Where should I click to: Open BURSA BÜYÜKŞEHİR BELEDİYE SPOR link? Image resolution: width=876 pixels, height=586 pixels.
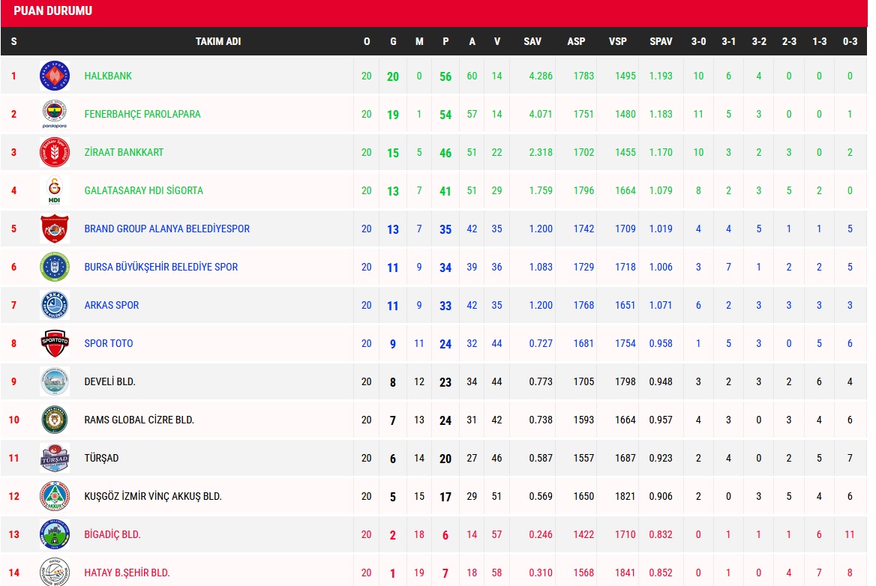(161, 267)
